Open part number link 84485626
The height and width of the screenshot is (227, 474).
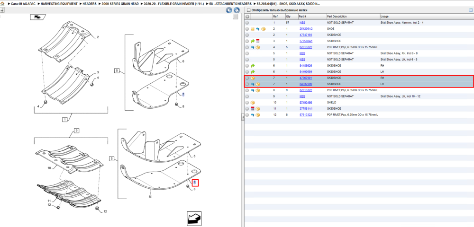[x=306, y=65]
